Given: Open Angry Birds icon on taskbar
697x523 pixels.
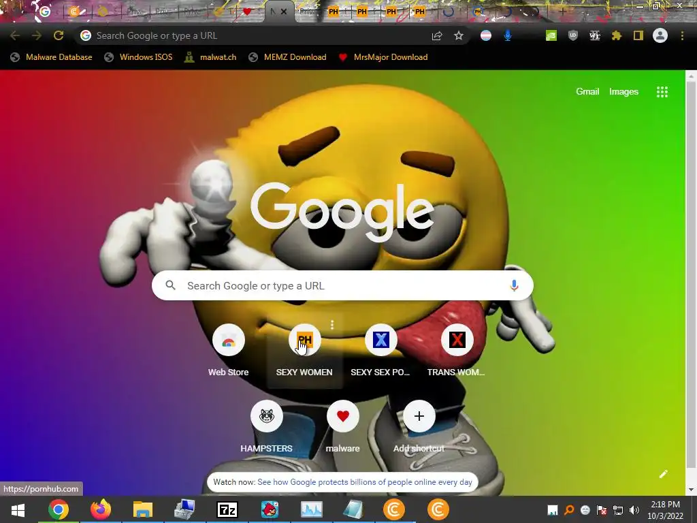Looking at the screenshot, I should 270,509.
